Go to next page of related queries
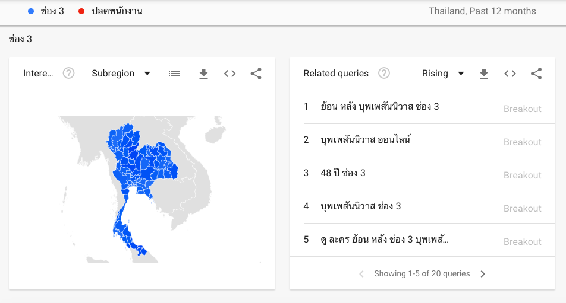 pyautogui.click(x=483, y=274)
